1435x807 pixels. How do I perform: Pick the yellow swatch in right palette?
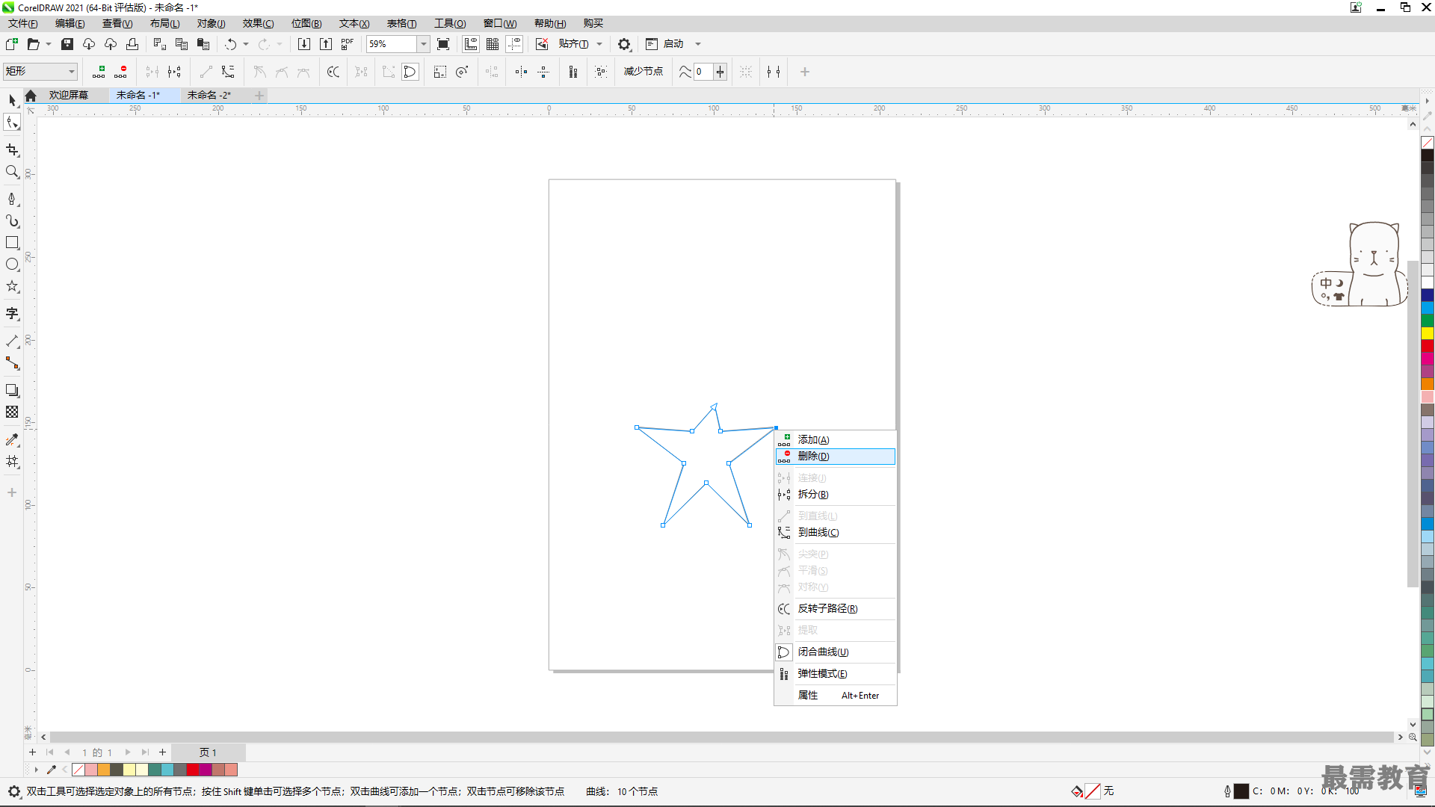(x=1427, y=333)
